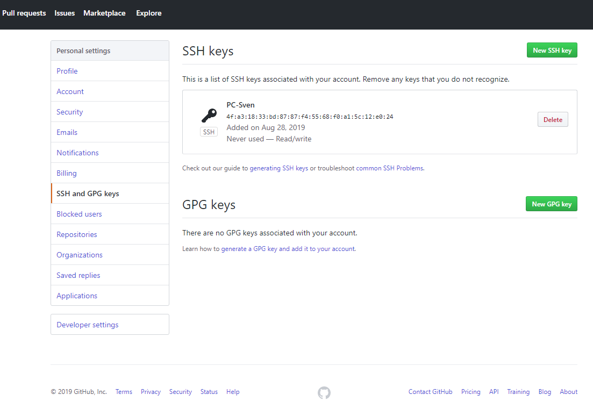593x409 pixels.
Task: Open Pricing link in footer
Action: [x=471, y=392]
